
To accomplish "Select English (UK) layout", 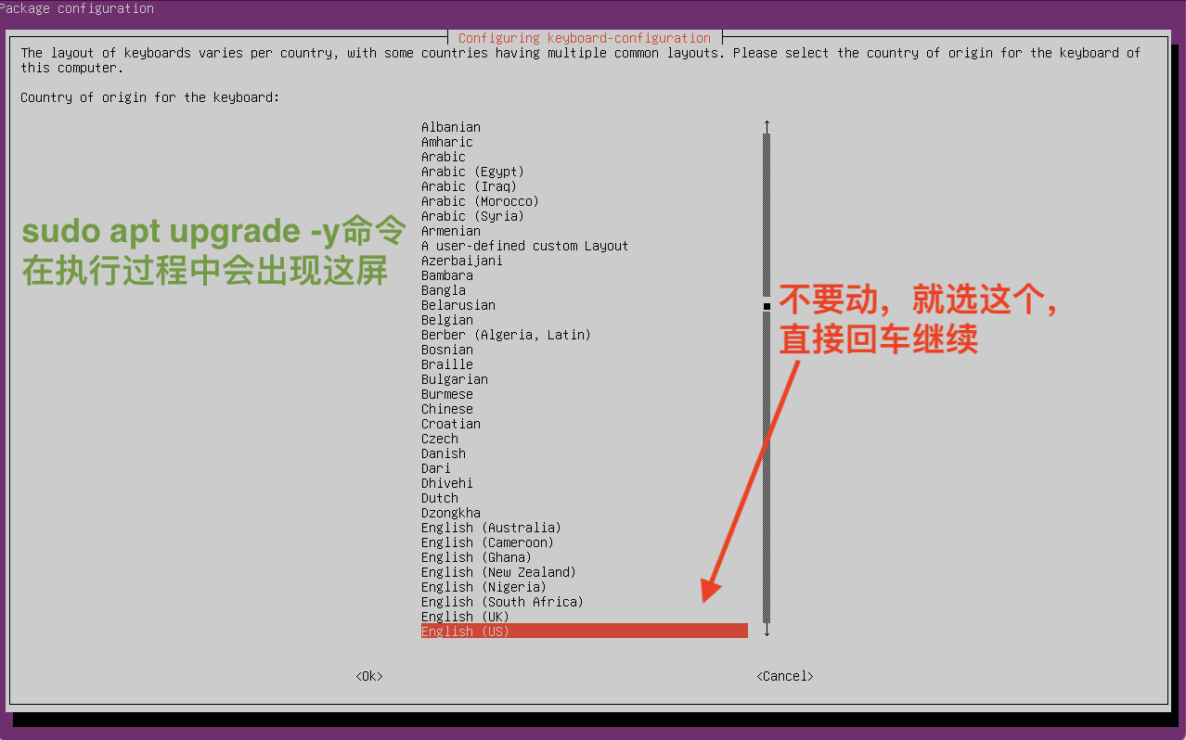I will point(466,617).
